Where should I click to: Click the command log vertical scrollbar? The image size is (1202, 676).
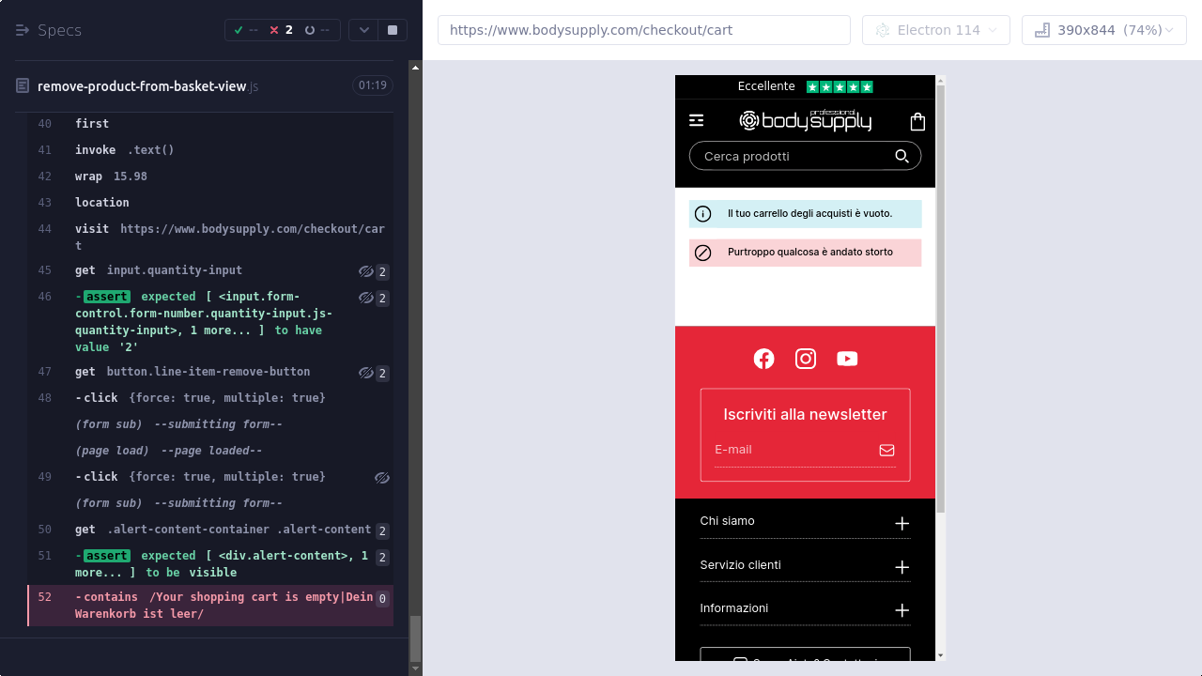[415, 638]
